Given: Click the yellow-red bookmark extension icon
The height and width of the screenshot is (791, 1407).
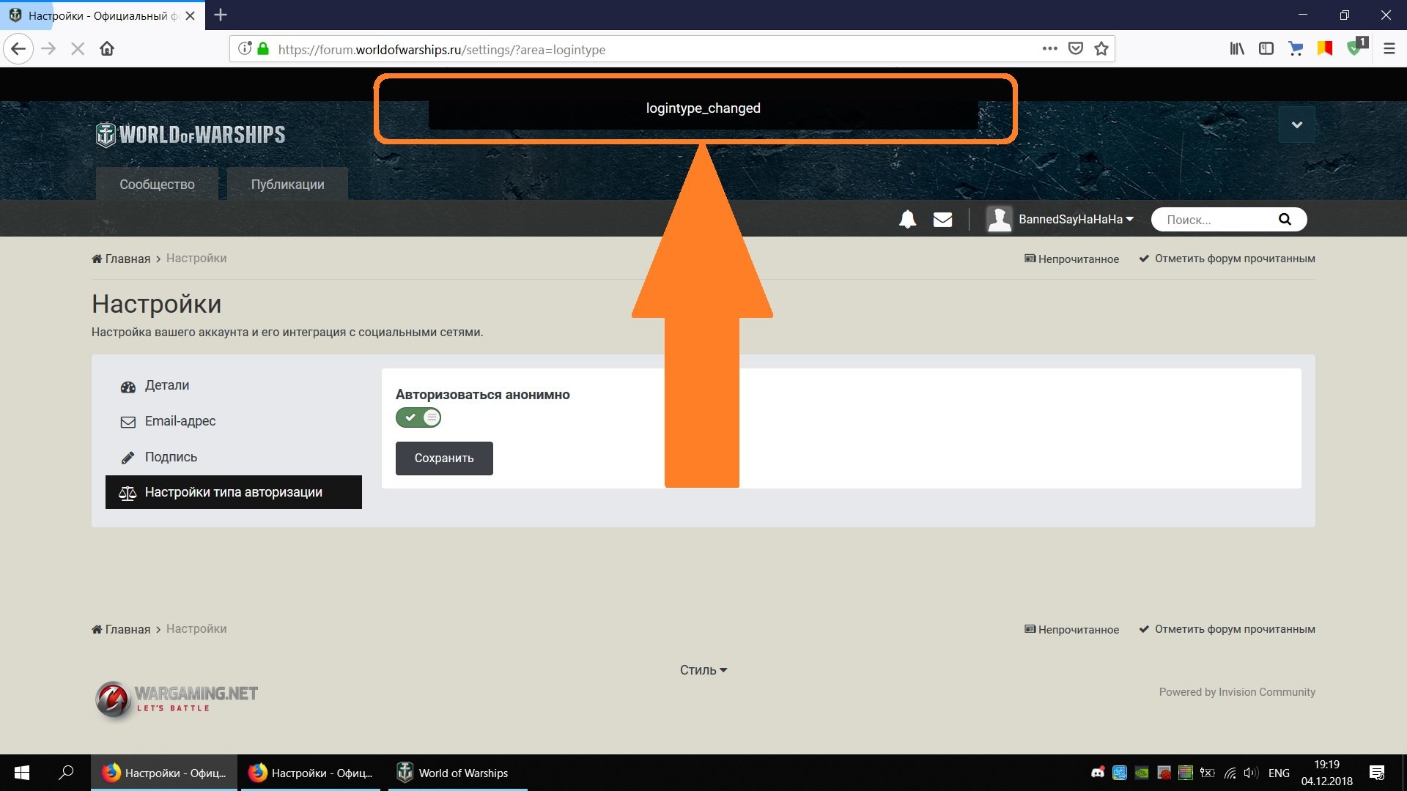Looking at the screenshot, I should tap(1325, 49).
